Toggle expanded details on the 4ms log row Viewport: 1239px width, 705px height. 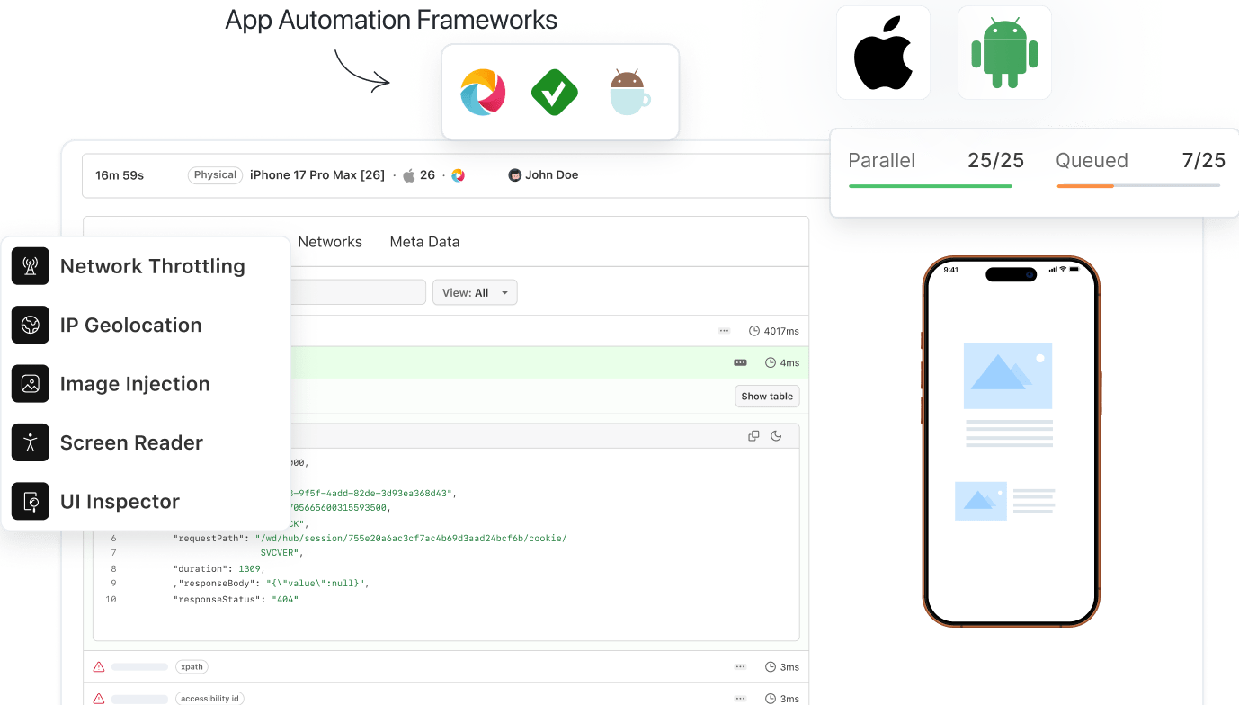740,361
